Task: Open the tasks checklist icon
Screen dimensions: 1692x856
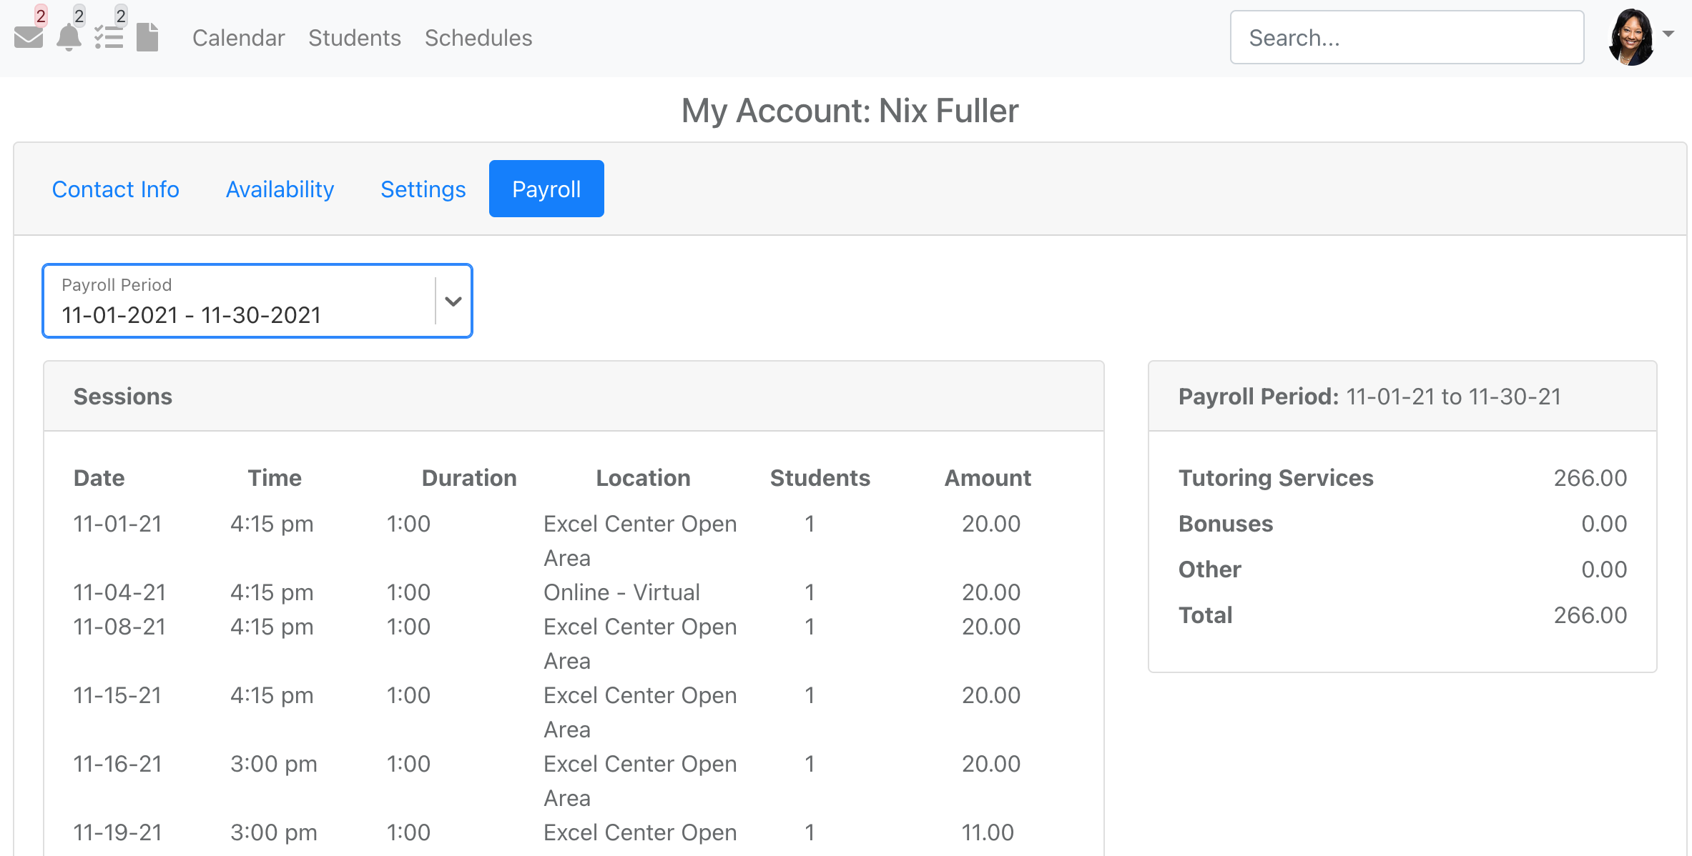Action: pos(109,37)
